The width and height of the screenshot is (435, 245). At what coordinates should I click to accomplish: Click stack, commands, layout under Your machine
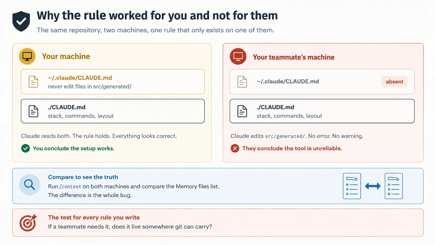click(81, 116)
